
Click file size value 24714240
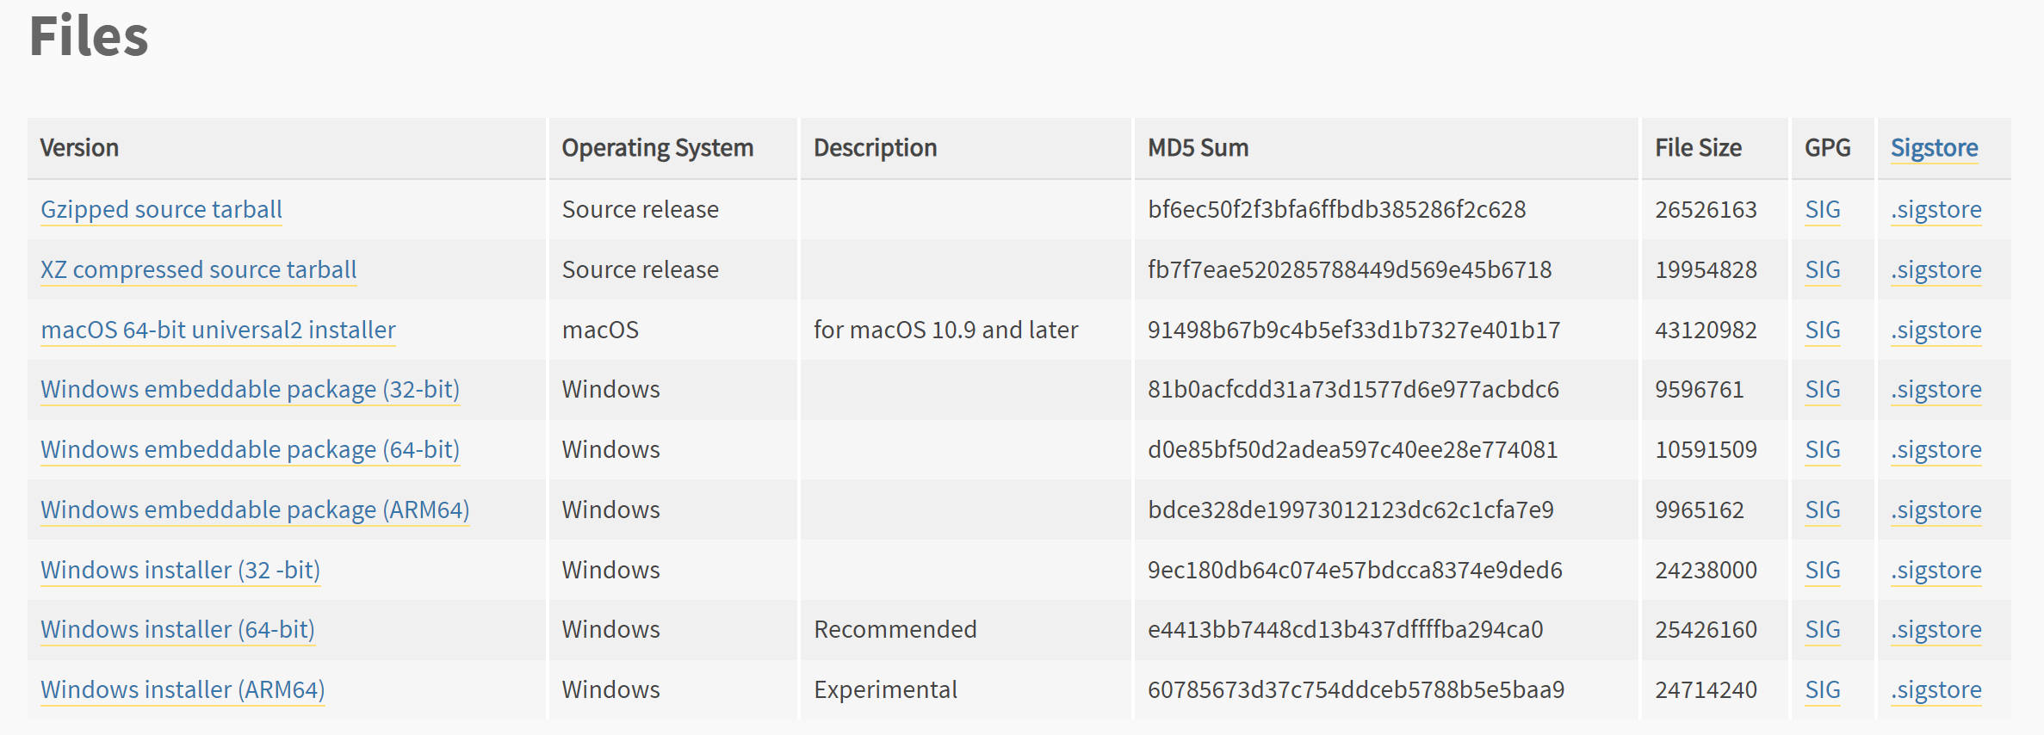click(x=1706, y=690)
